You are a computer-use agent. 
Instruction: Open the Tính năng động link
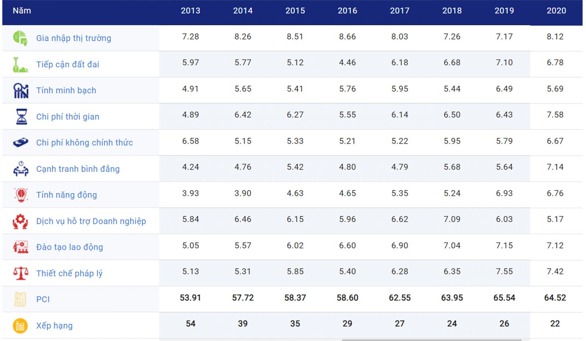point(66,195)
